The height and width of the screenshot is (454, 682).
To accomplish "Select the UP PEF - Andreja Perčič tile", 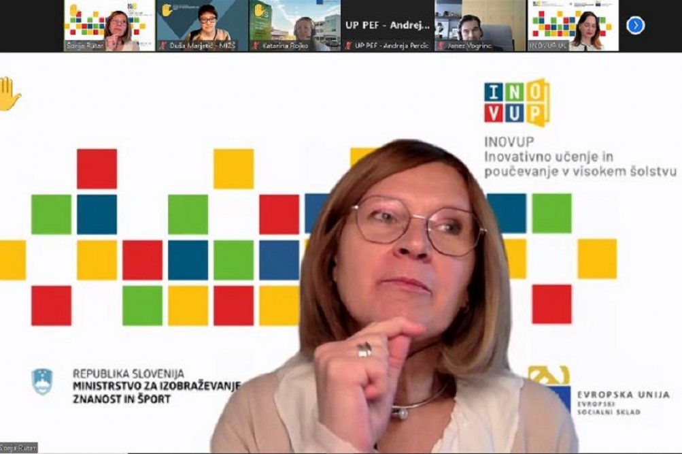I will [x=387, y=26].
